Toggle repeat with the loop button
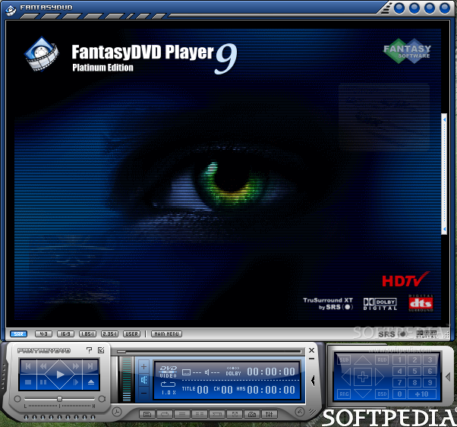457x427 pixels. 165,414
